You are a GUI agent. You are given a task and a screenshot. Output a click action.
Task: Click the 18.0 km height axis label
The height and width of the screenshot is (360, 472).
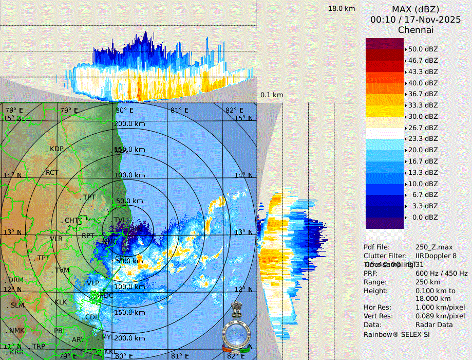pos(342,8)
